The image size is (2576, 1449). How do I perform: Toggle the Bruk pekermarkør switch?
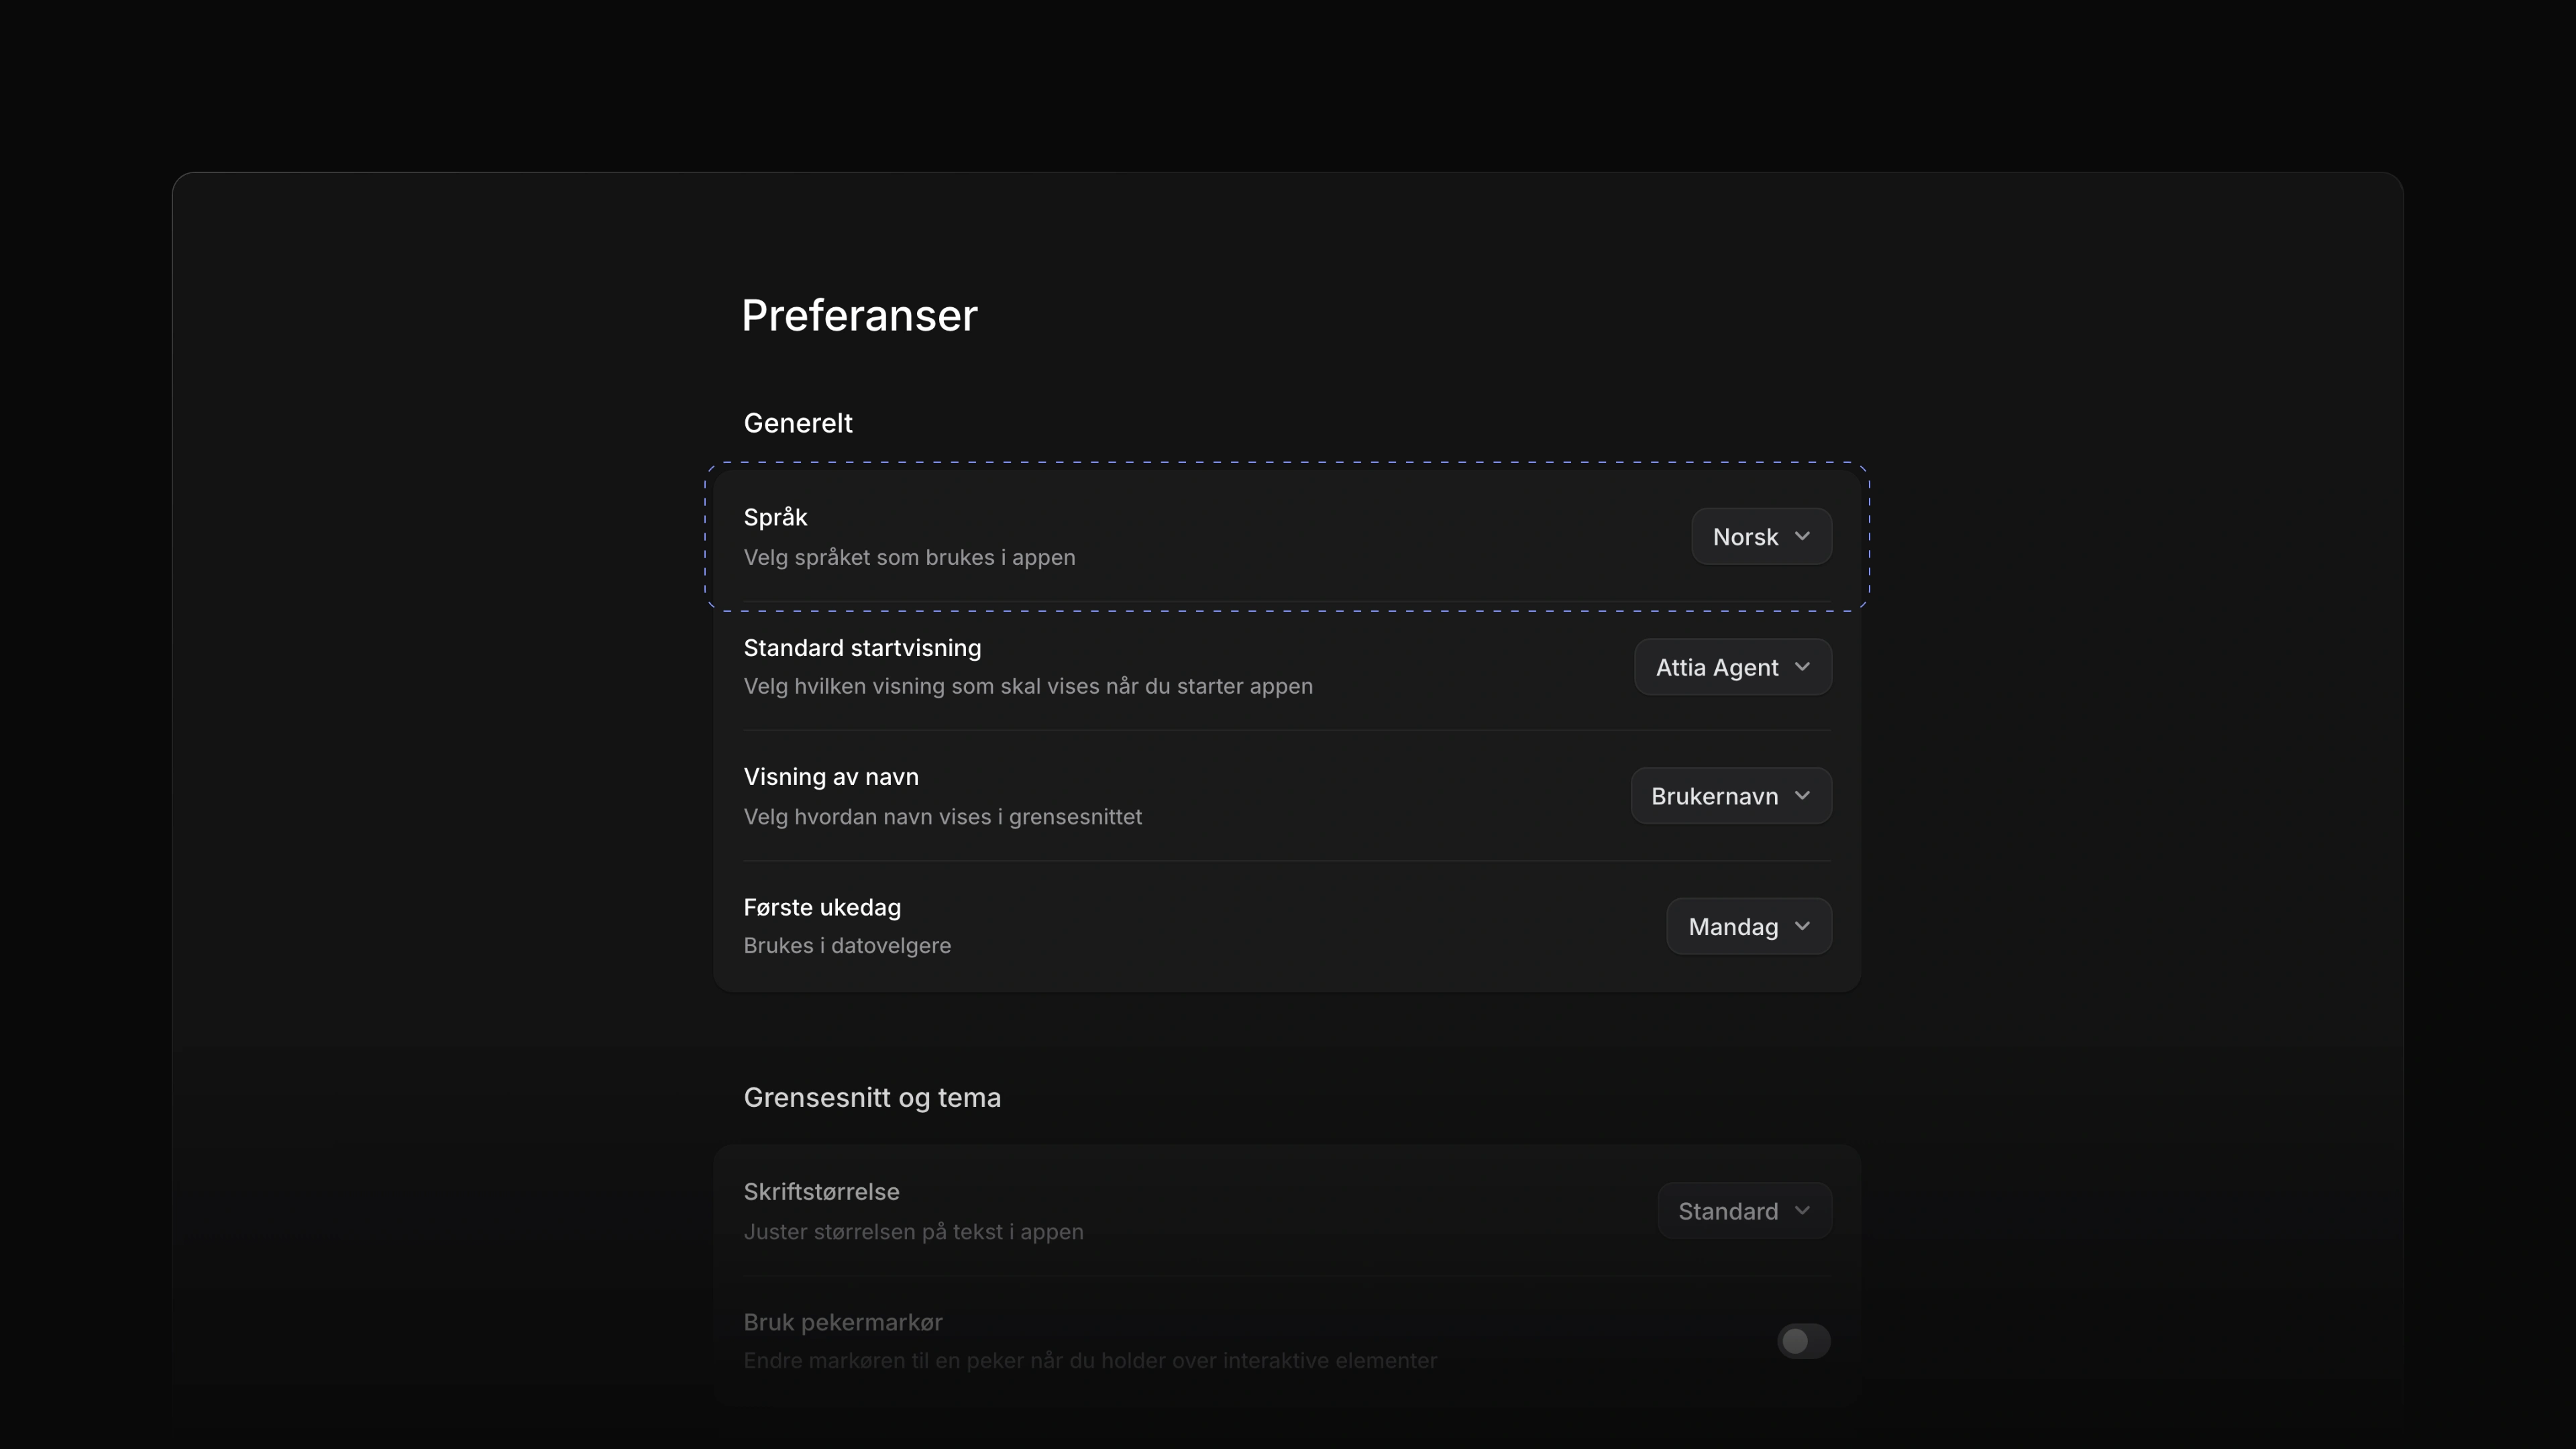point(1803,1341)
